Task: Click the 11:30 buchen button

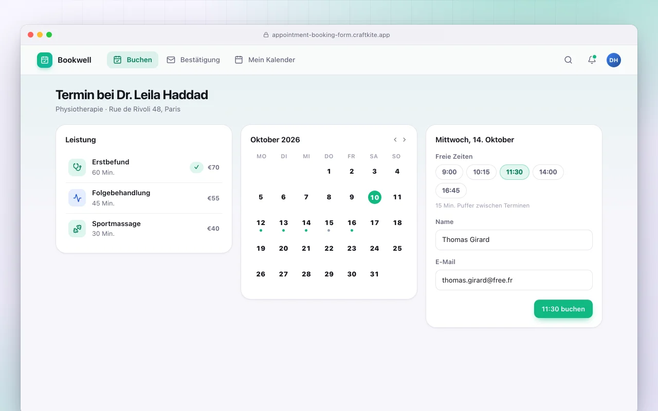Action: click(x=563, y=309)
